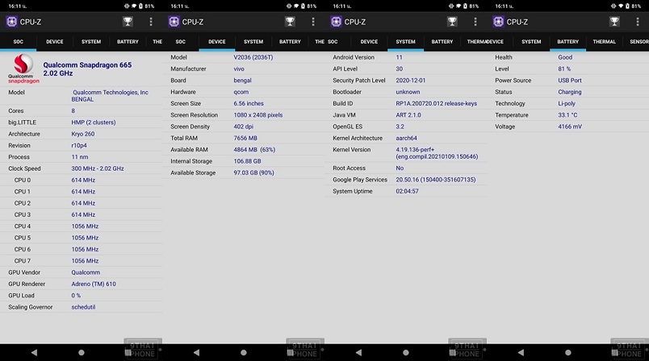The image size is (649, 361).
Task: Go to SYSTEM tab from the Device screen
Action: tap(253, 42)
